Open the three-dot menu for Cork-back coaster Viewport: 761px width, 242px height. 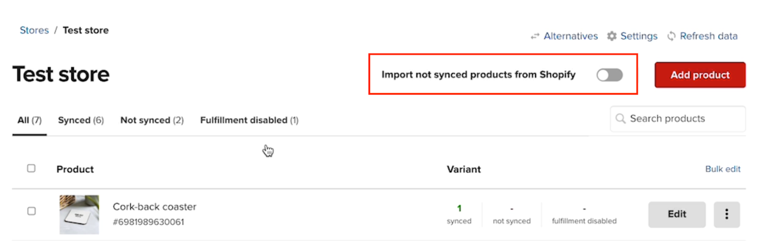coord(726,214)
